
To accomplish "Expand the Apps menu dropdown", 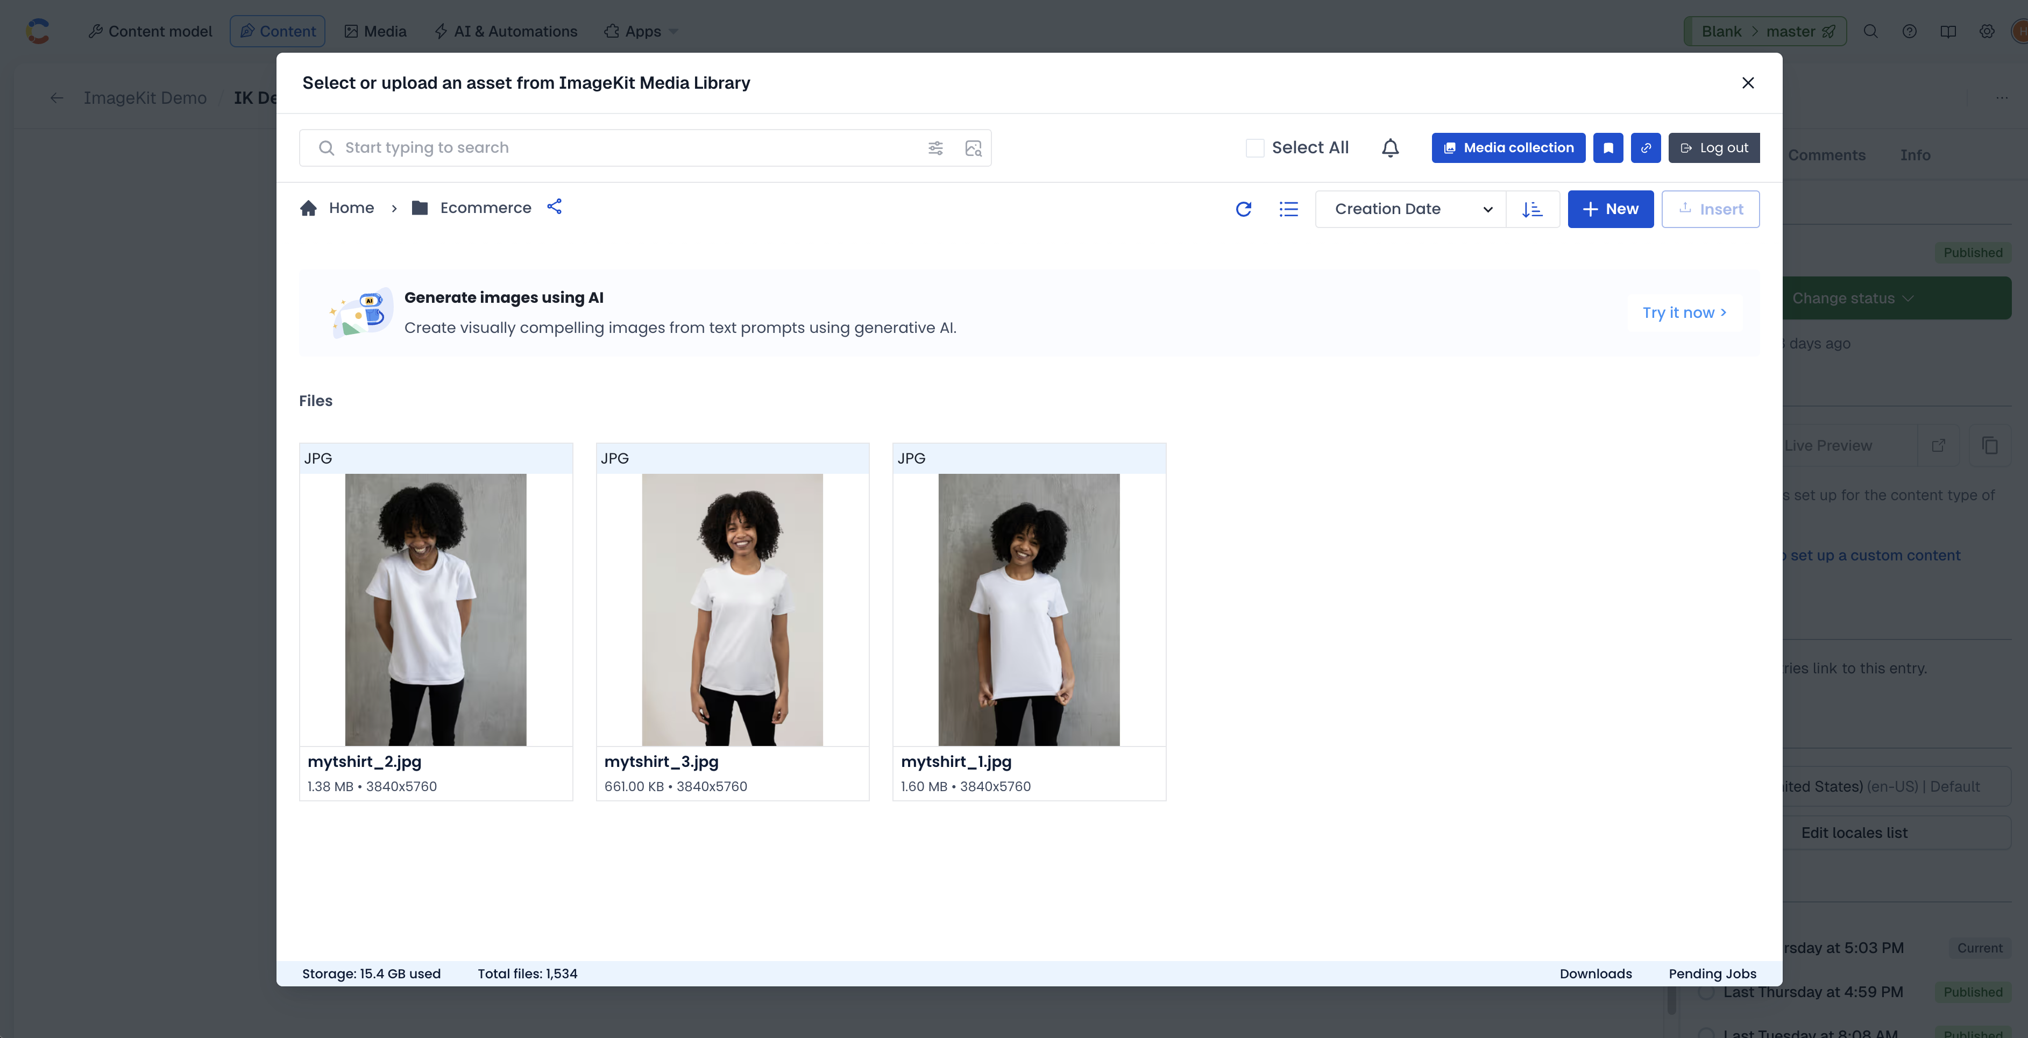I will [641, 32].
